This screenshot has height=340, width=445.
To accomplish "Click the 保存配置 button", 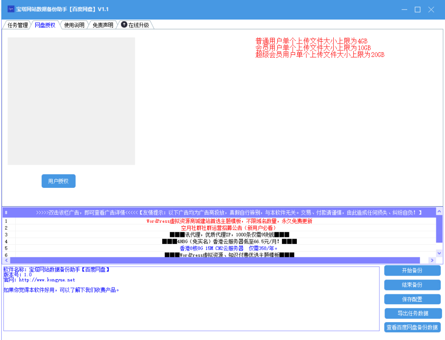I will tap(412, 299).
